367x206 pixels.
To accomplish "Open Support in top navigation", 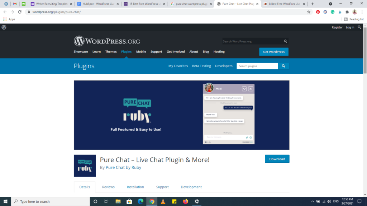I will pyautogui.click(x=156, y=51).
